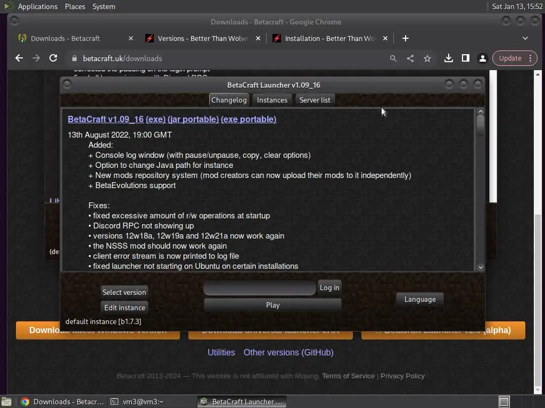Open the (exe portable) link
The image size is (545, 408).
[x=249, y=120]
